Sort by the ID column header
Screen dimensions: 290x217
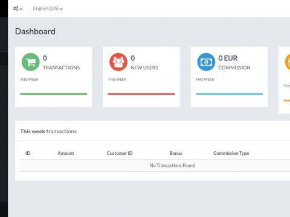[x=28, y=153]
